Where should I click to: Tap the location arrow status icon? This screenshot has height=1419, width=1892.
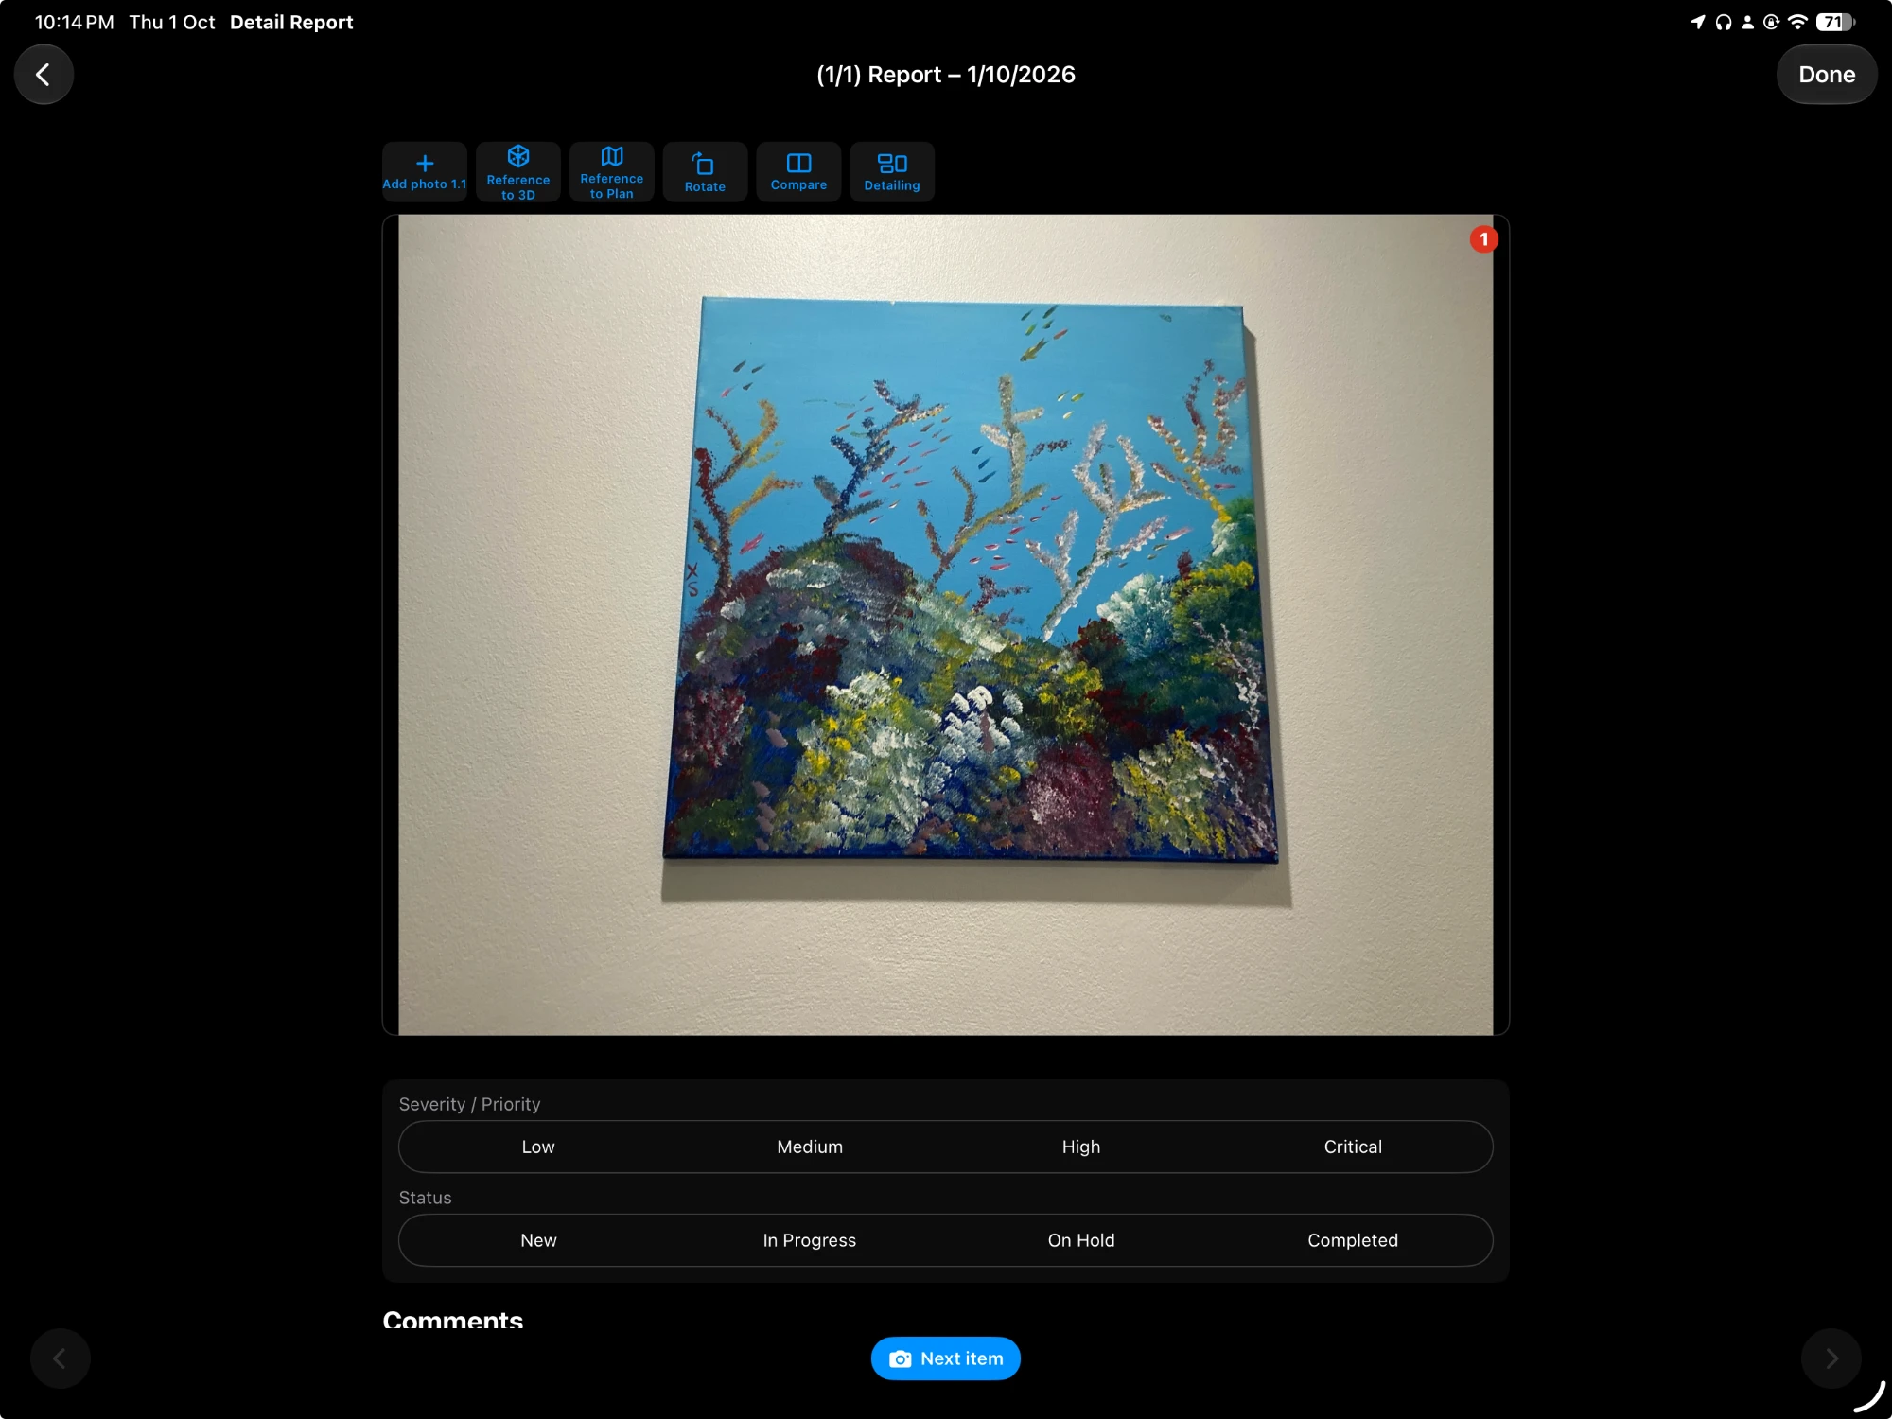point(1698,22)
